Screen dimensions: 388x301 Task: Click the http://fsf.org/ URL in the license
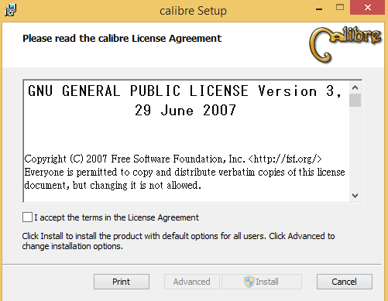[285, 159]
